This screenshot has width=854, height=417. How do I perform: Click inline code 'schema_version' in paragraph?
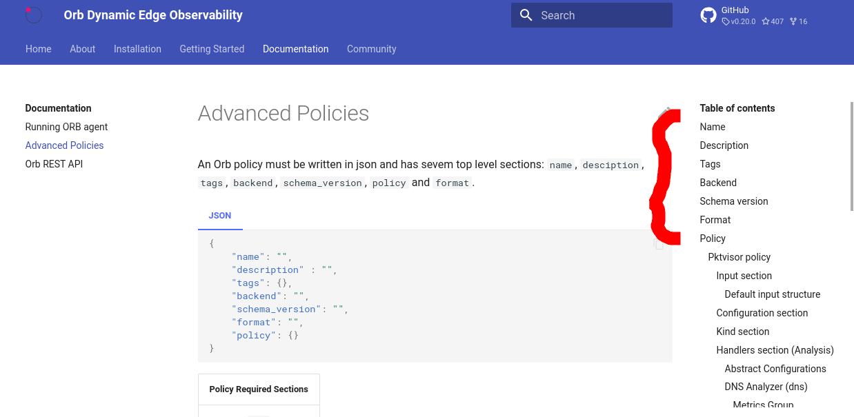click(323, 183)
